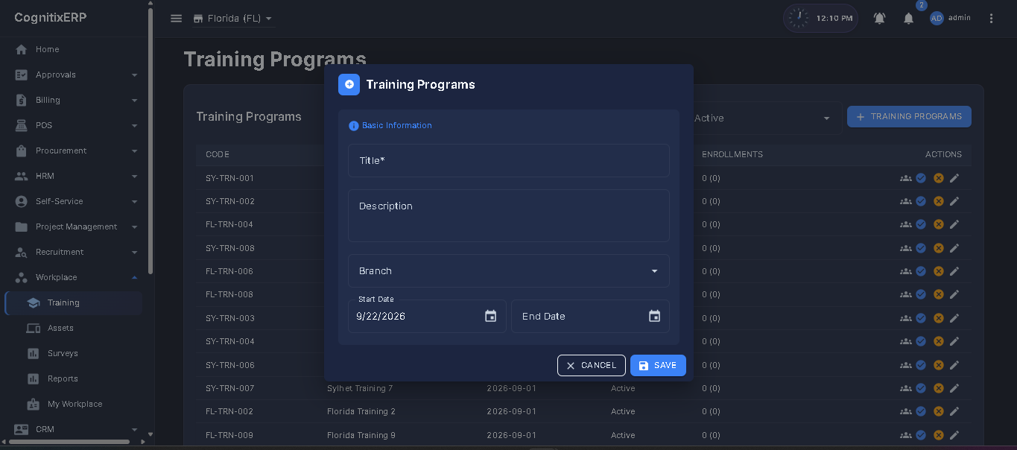This screenshot has width=1017, height=450.
Task: Open Surveys under Workplace
Action: pyautogui.click(x=75, y=353)
